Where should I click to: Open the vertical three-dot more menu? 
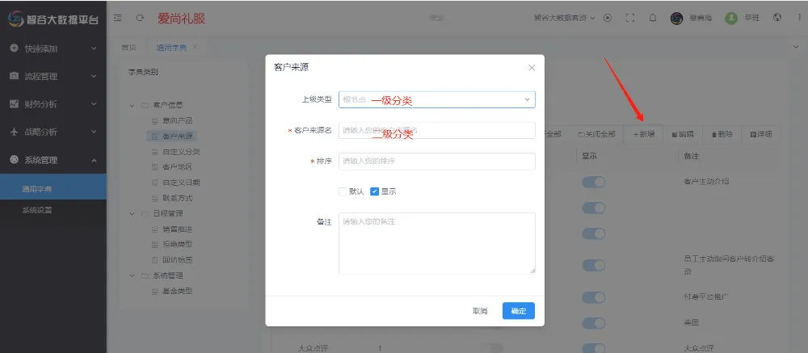tap(797, 17)
